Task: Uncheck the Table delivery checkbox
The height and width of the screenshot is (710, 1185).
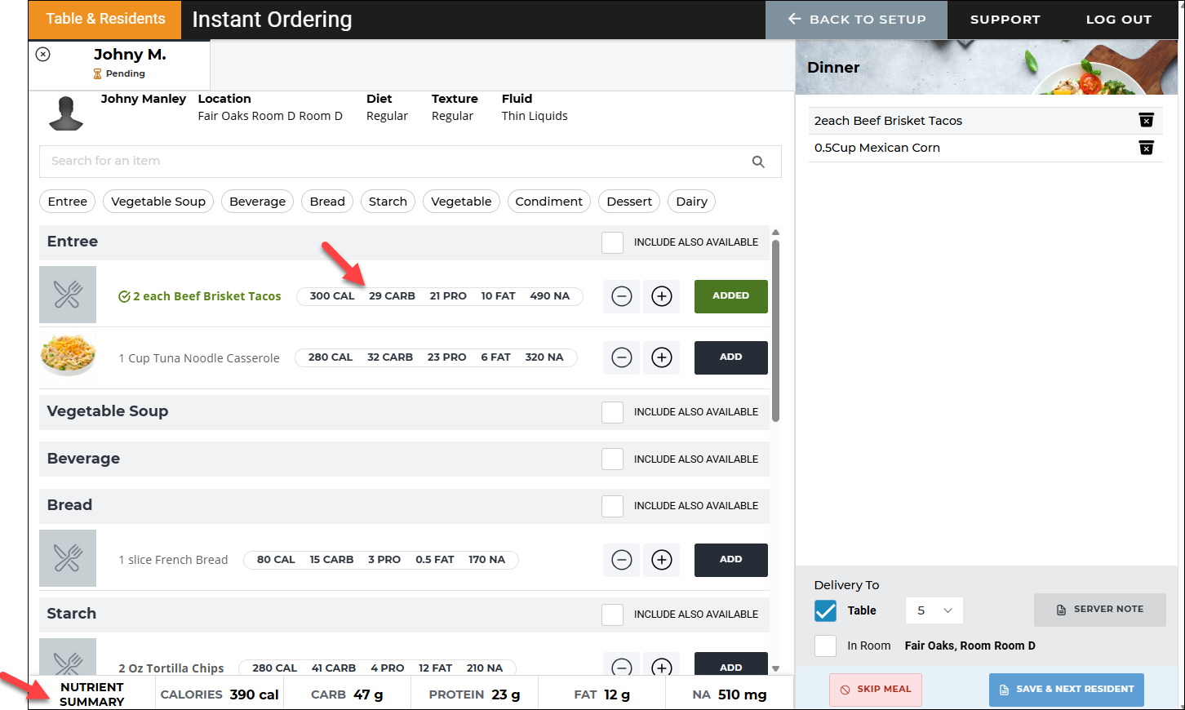Action: click(825, 610)
